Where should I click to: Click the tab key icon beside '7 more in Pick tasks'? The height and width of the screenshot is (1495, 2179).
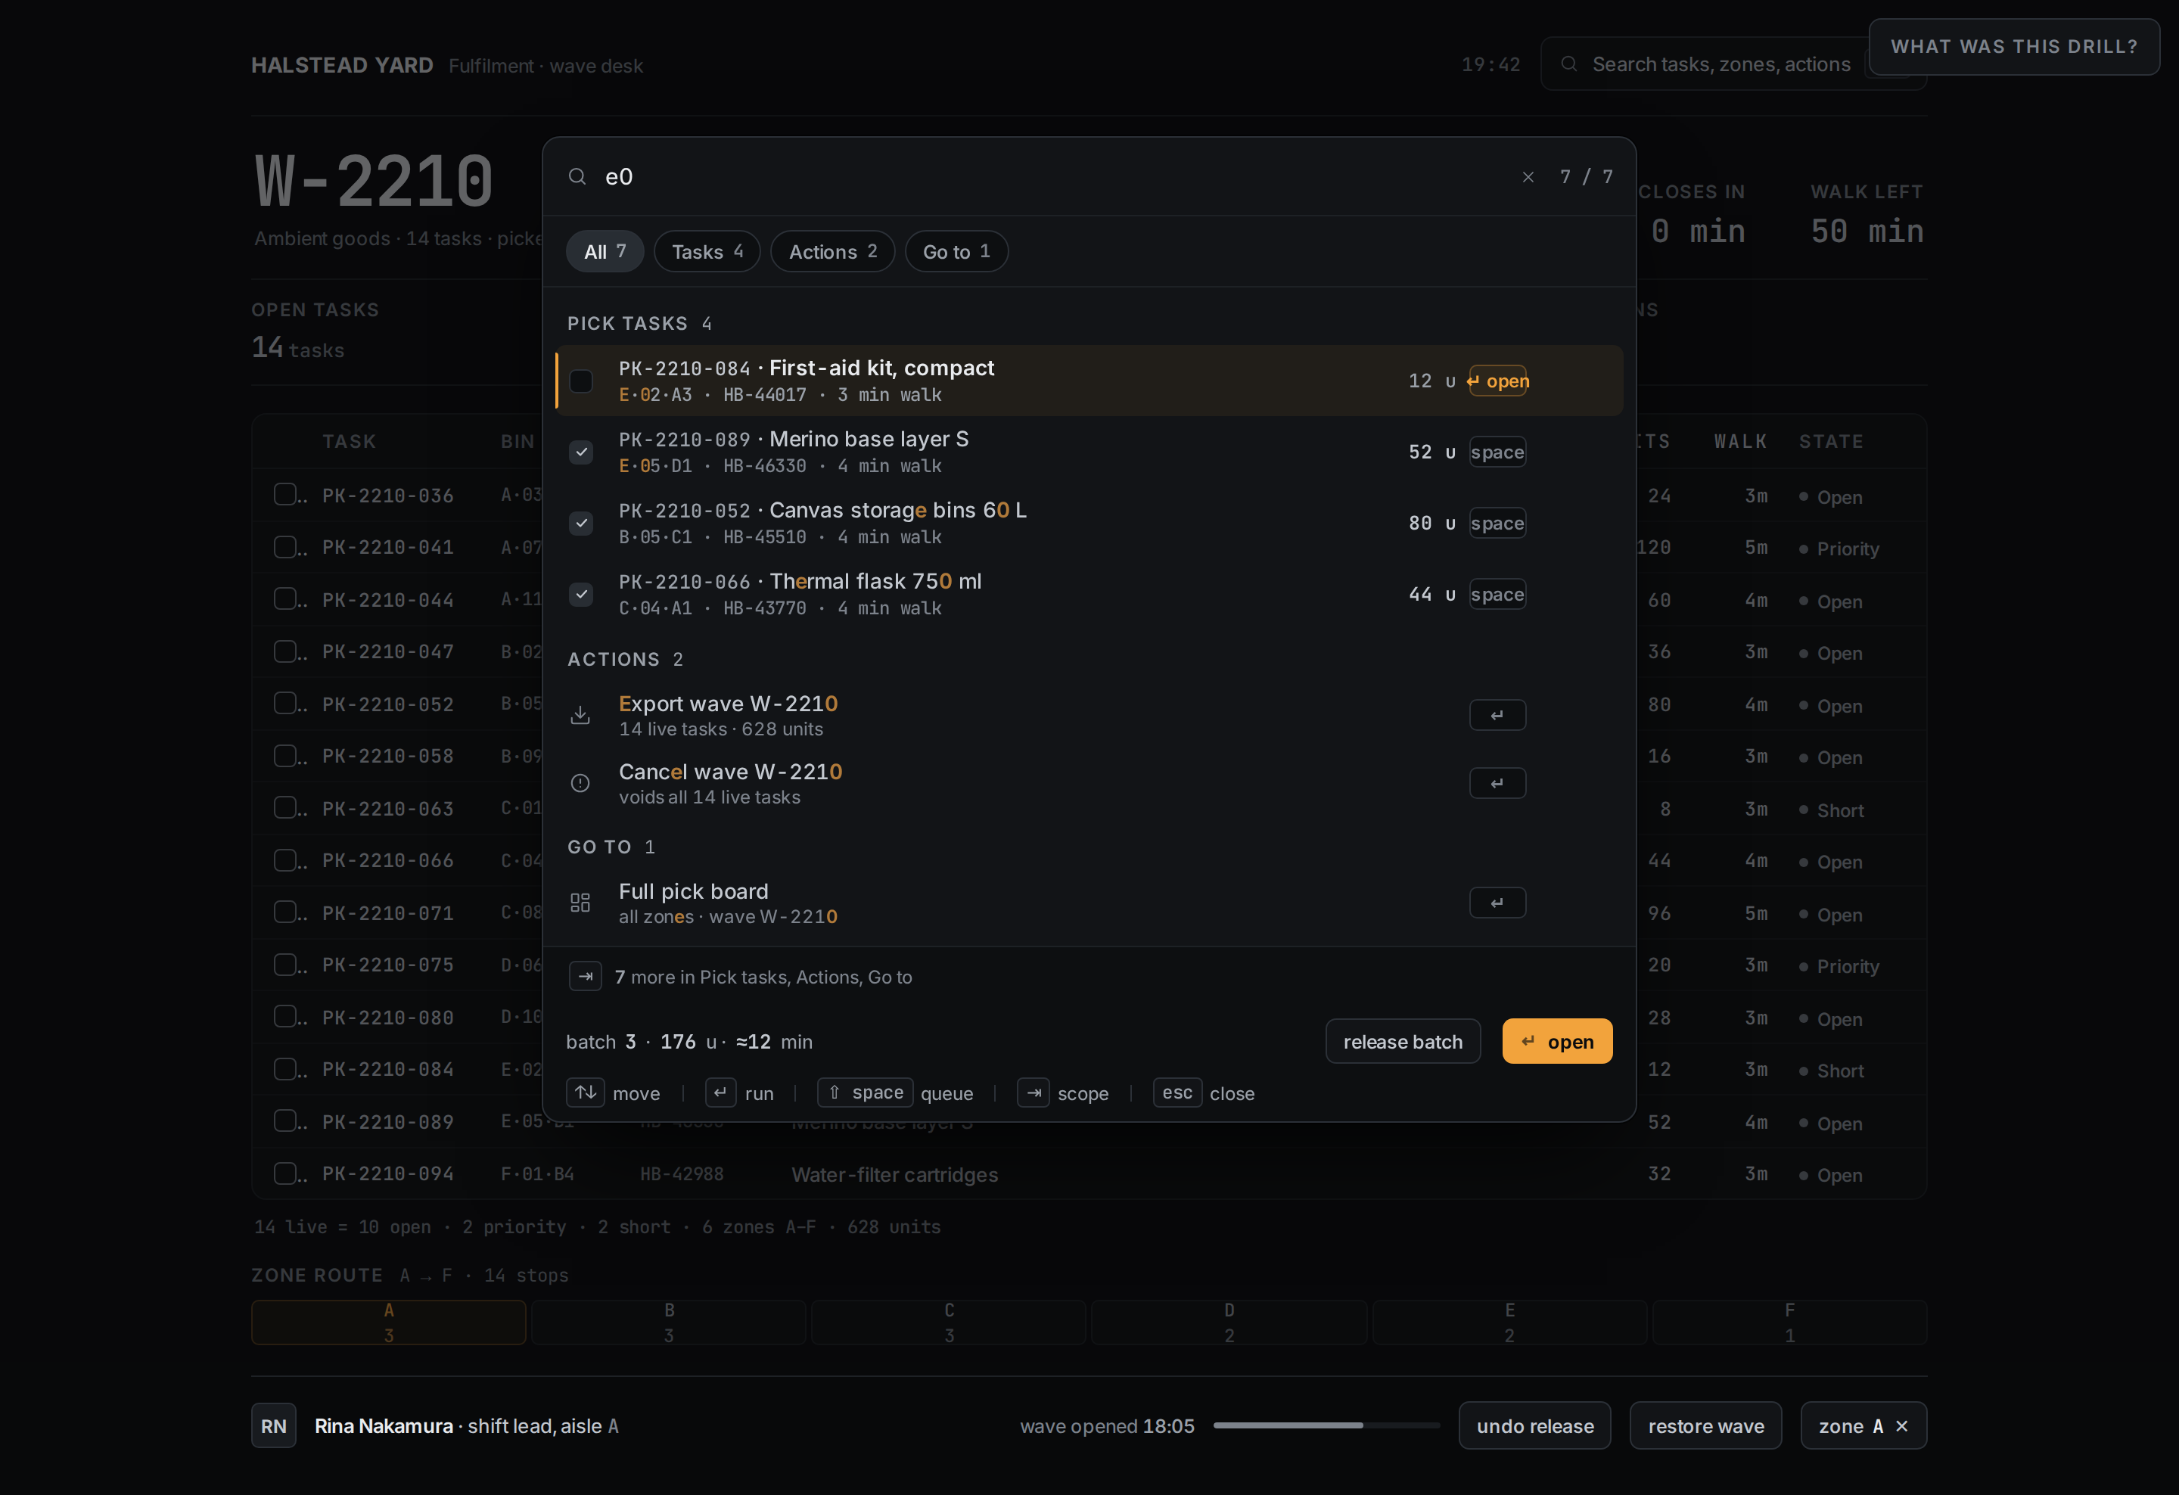pyautogui.click(x=585, y=977)
